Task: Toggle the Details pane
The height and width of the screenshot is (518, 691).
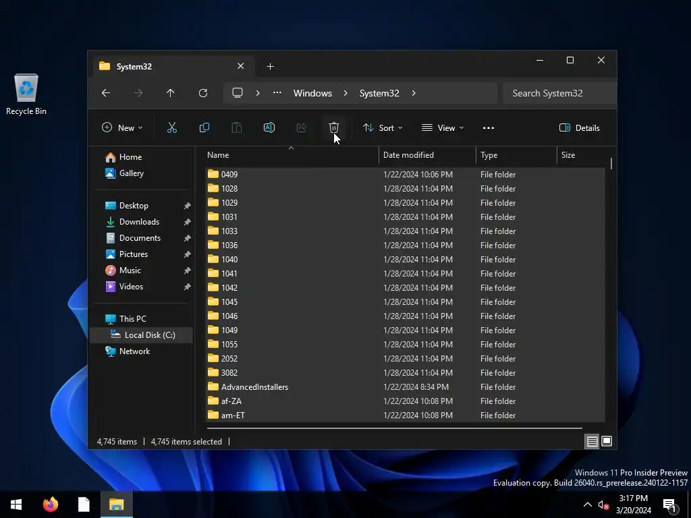Action: click(x=579, y=127)
